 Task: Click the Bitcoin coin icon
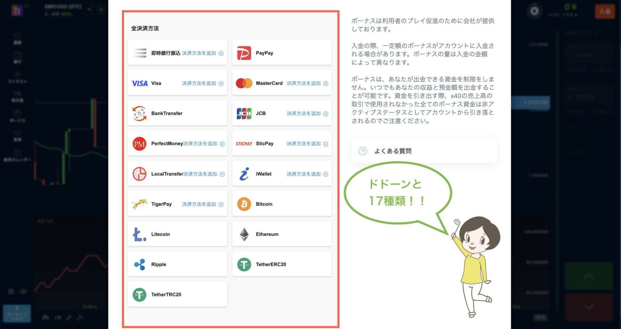(x=244, y=204)
